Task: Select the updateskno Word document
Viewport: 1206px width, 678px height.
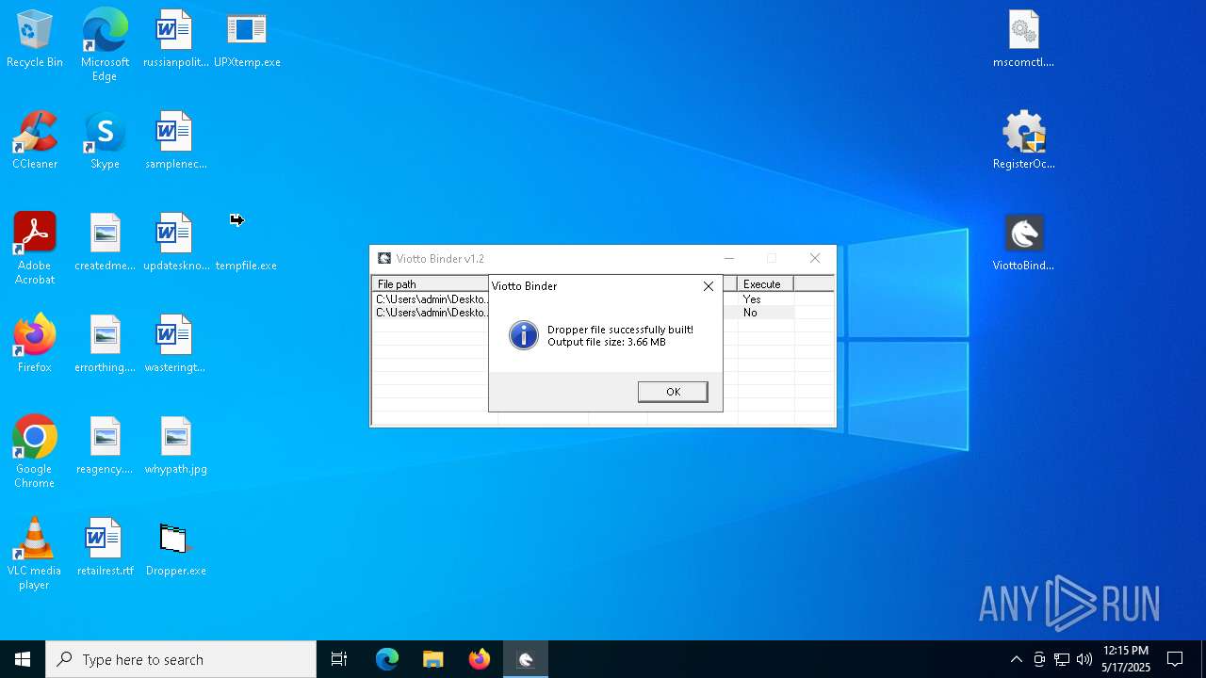Action: pos(175,243)
